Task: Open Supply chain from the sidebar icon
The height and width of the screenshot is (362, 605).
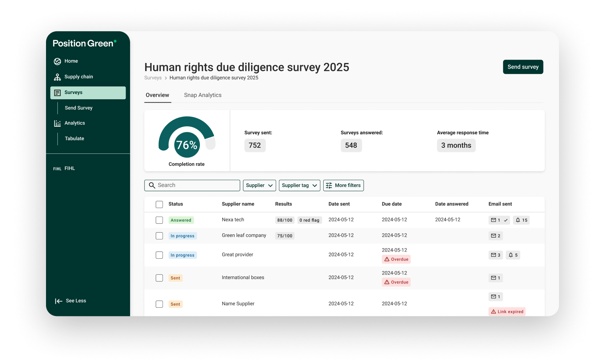Action: pyautogui.click(x=57, y=77)
